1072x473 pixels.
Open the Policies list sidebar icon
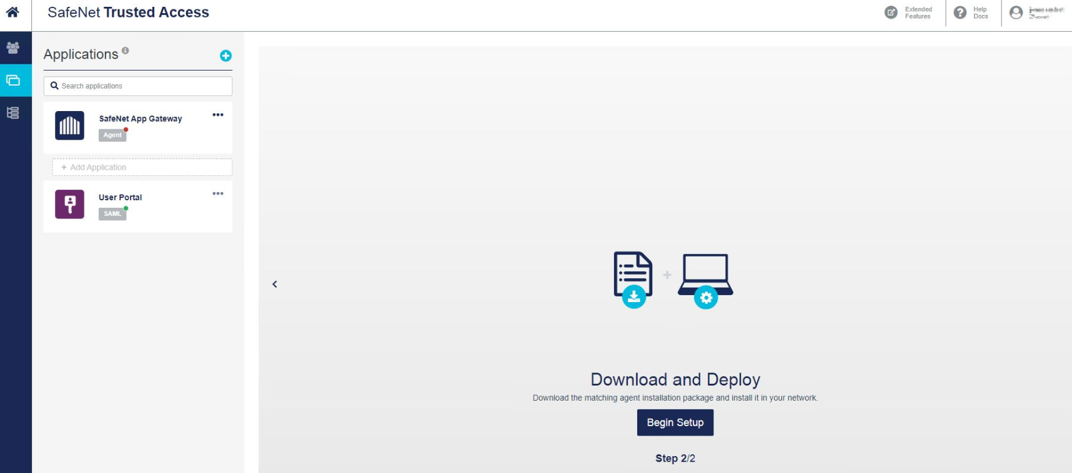[x=12, y=112]
